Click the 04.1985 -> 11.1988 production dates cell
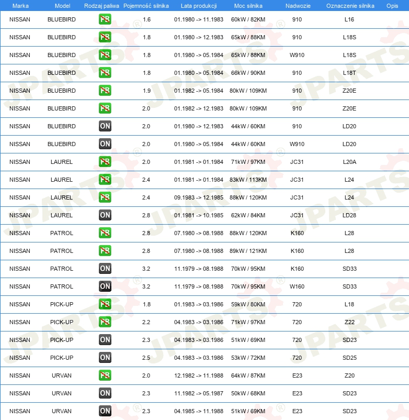Screen dimensions: 409x420 pyautogui.click(x=198, y=412)
